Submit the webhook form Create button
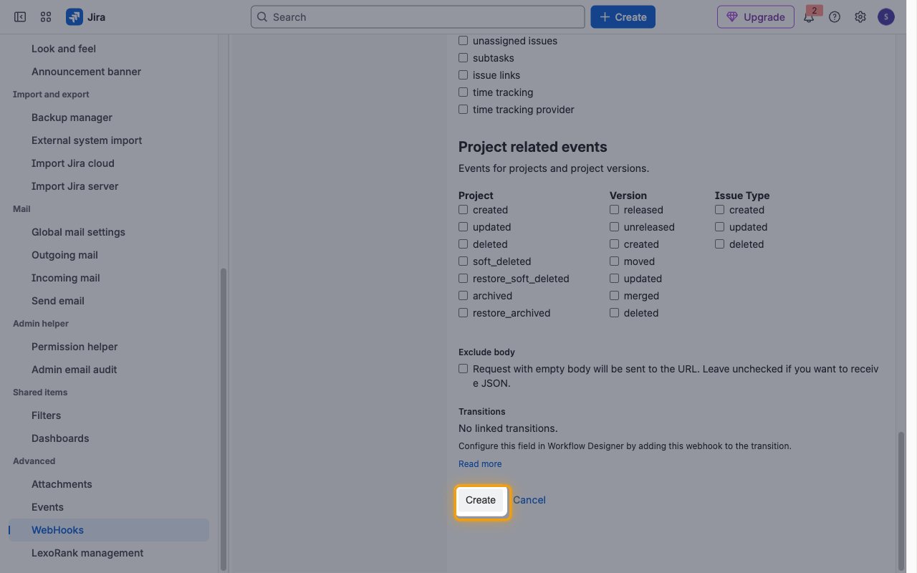The width and height of the screenshot is (917, 573). pyautogui.click(x=481, y=501)
